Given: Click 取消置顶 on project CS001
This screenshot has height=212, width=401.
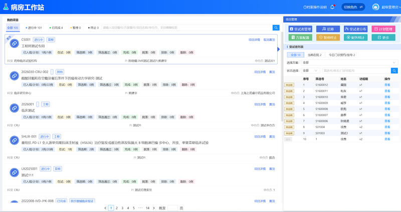Looking at the screenshot, I should coord(269,40).
